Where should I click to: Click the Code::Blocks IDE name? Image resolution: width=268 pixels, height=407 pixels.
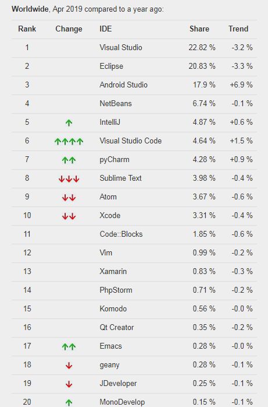121,234
